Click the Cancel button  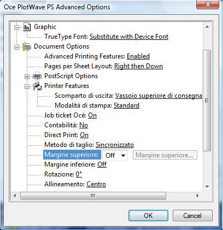click(192, 216)
